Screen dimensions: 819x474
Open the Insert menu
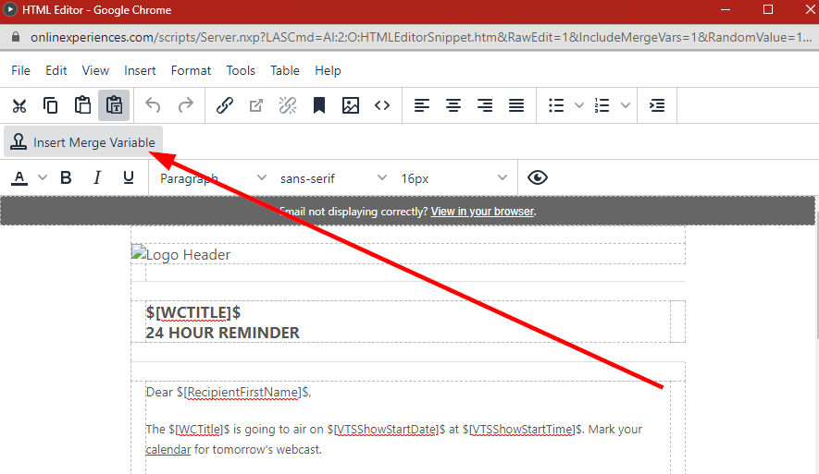point(140,70)
